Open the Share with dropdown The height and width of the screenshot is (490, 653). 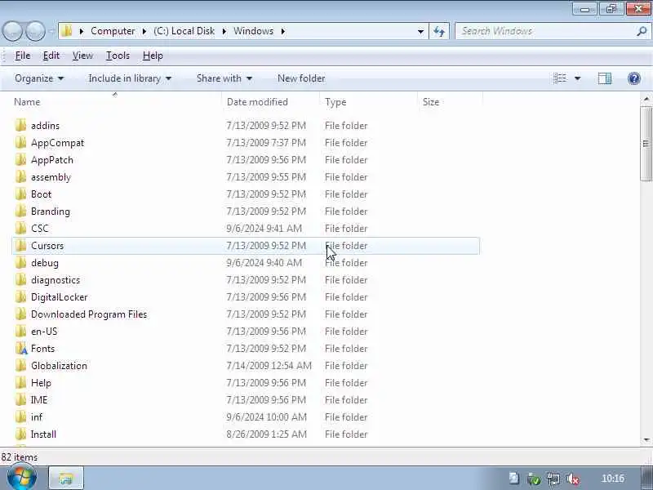(224, 78)
